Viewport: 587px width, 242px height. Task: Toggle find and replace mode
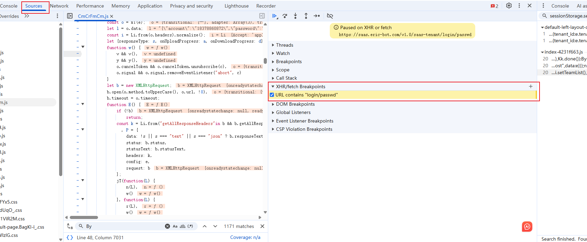click(70, 226)
